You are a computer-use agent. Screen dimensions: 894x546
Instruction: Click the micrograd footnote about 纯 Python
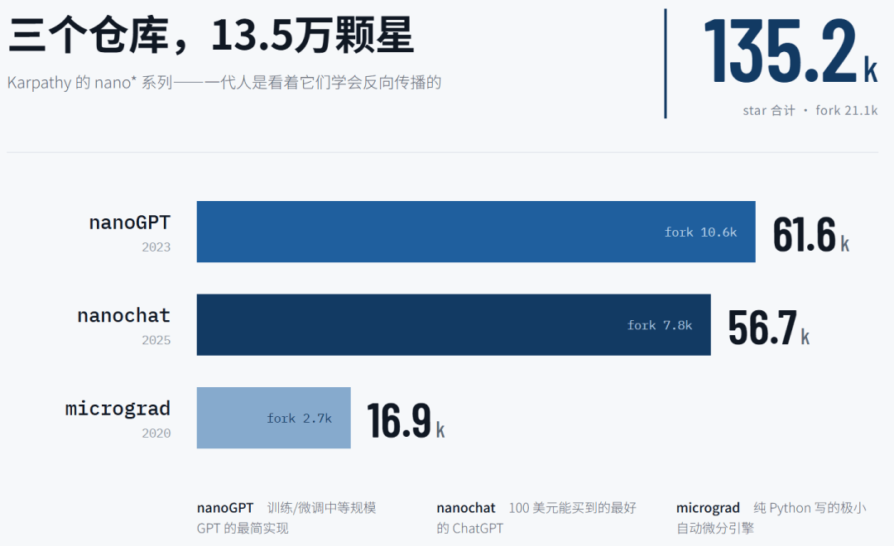(771, 518)
